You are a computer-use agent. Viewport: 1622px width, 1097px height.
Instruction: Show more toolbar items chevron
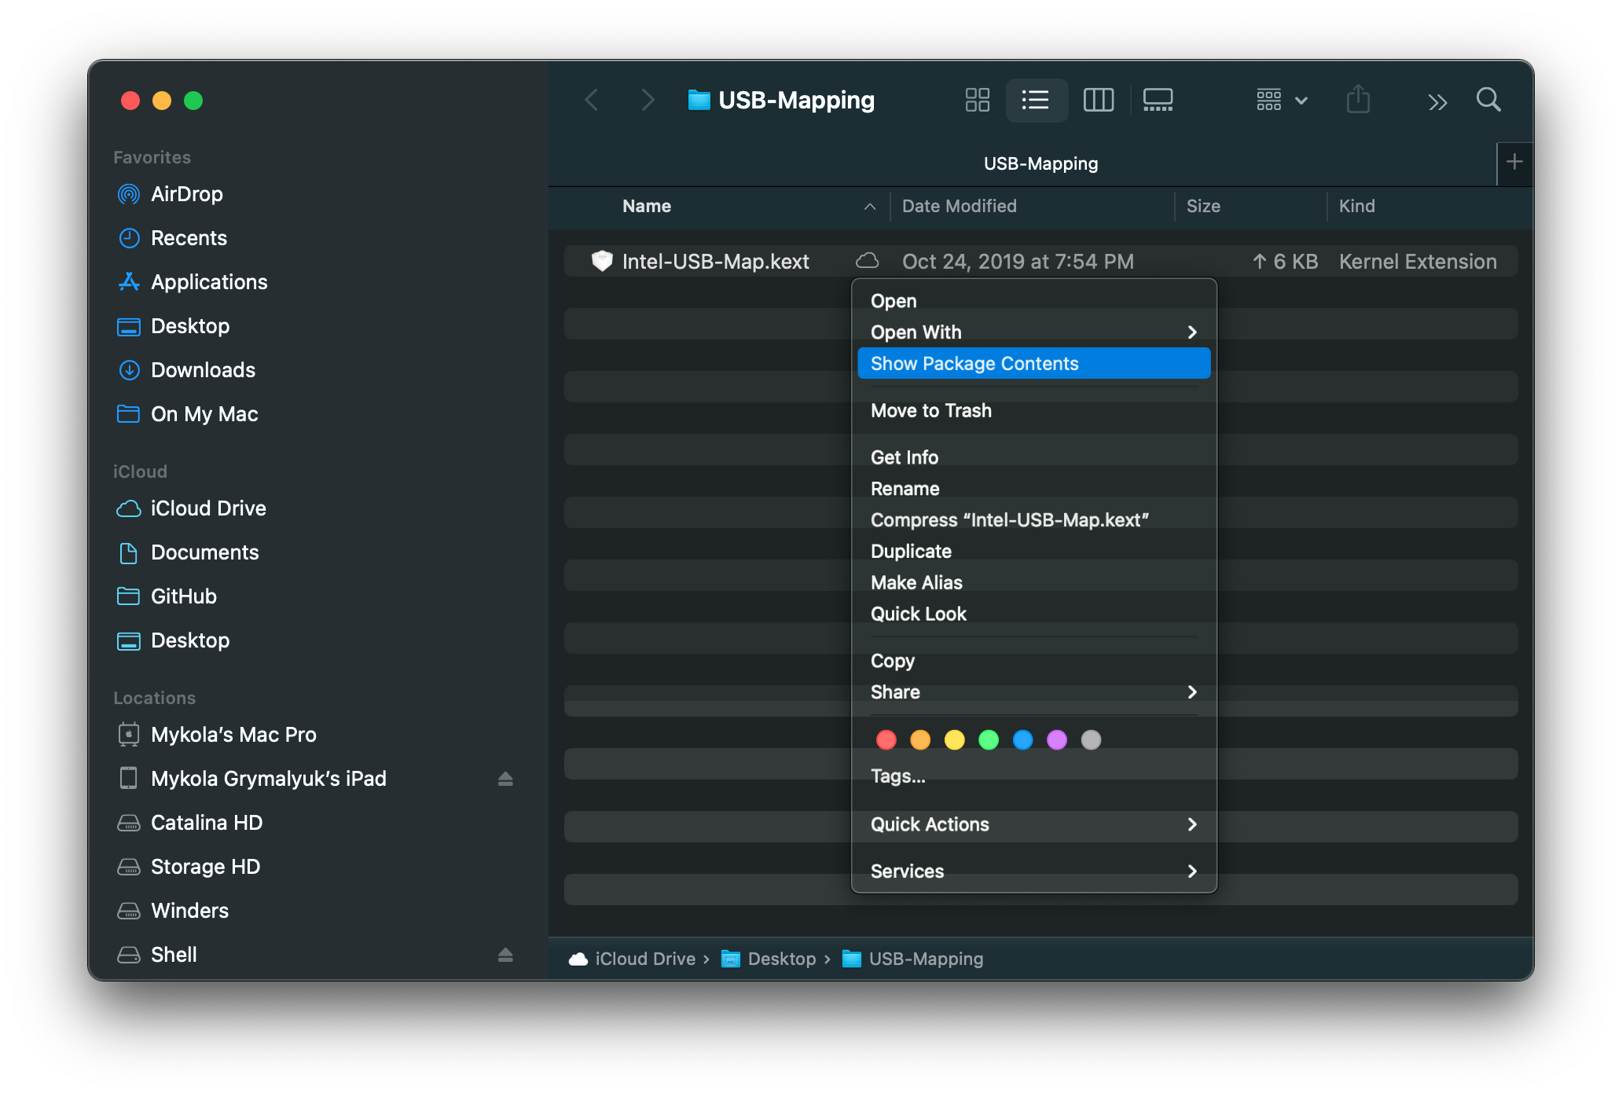click(x=1437, y=101)
